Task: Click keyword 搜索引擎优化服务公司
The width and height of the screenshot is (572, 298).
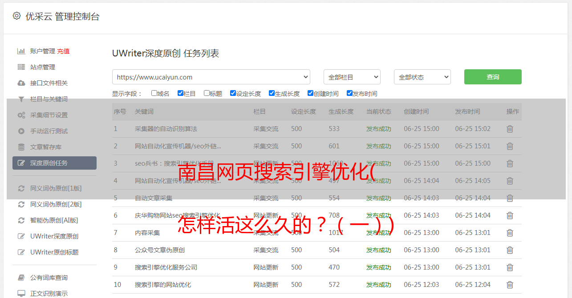Action: [x=166, y=267]
